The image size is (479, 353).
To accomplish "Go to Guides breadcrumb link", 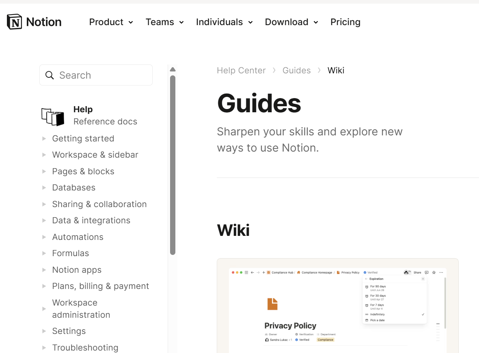I will 296,71.
